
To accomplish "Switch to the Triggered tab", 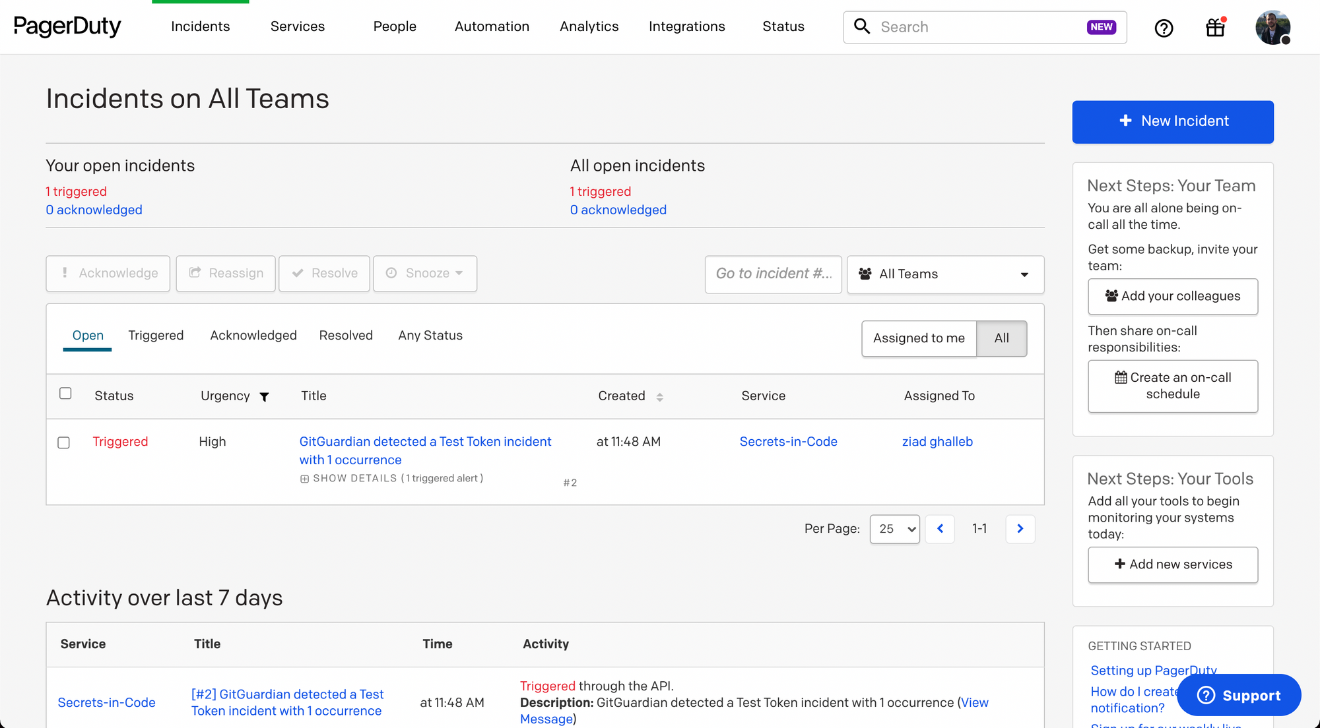I will (156, 336).
